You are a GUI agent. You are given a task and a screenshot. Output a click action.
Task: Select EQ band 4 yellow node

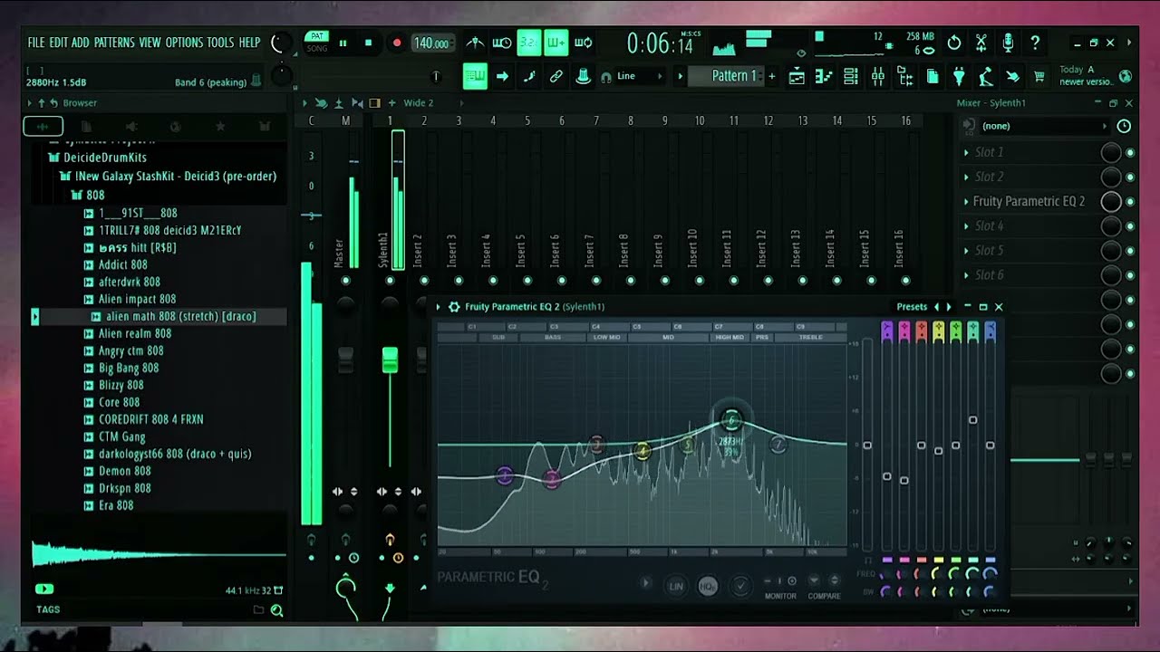pyautogui.click(x=643, y=450)
